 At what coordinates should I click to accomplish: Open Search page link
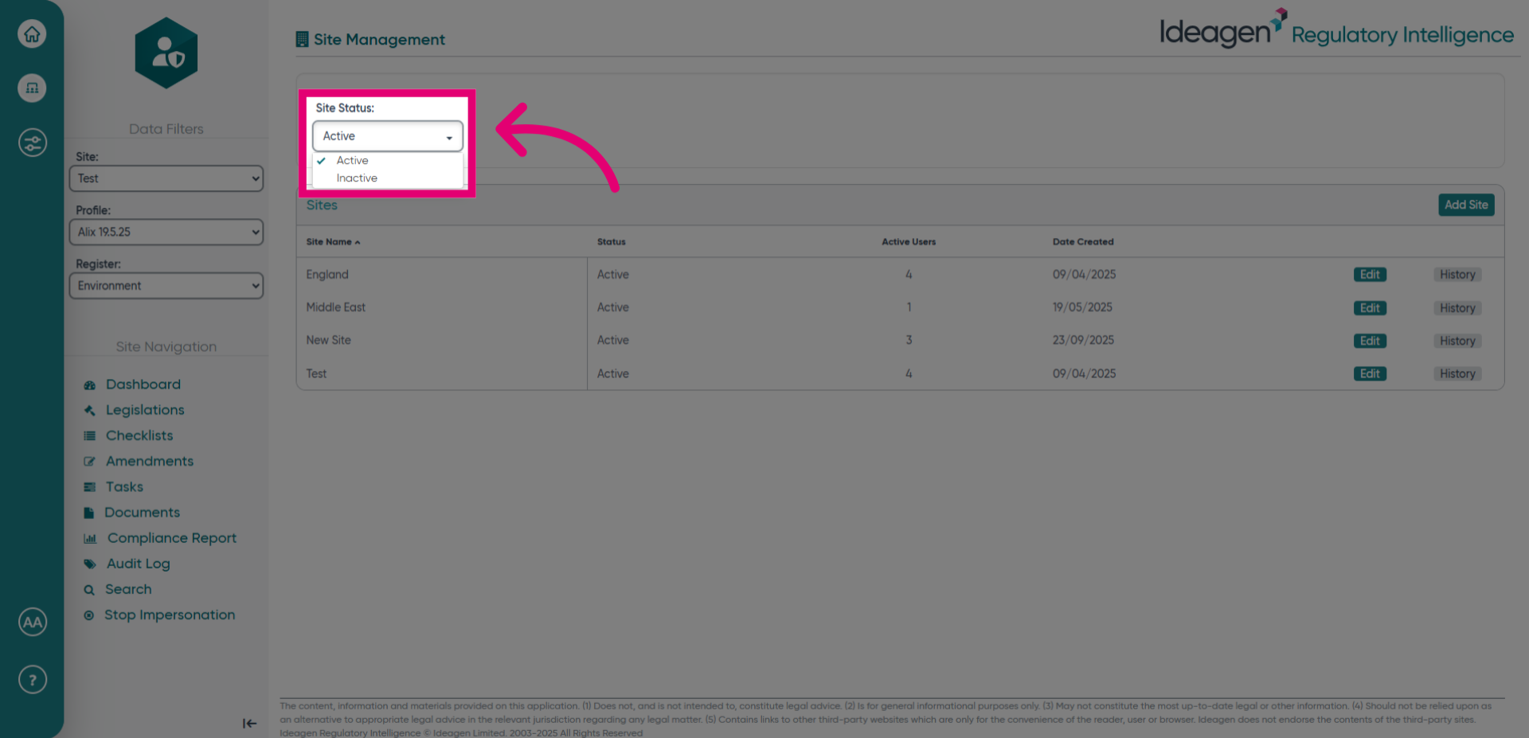[x=128, y=589]
